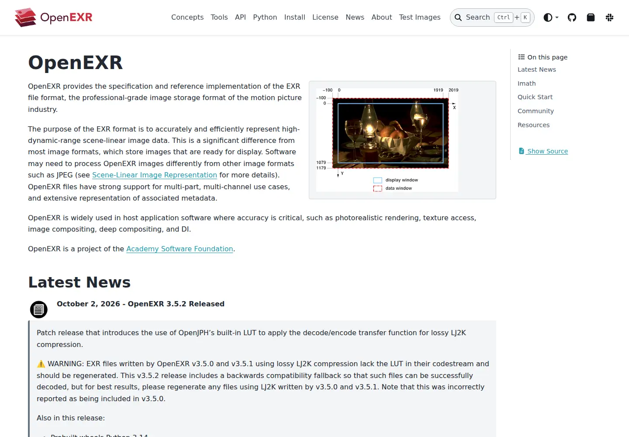Jump to the Community section
This screenshot has height=437, width=629.
536,111
